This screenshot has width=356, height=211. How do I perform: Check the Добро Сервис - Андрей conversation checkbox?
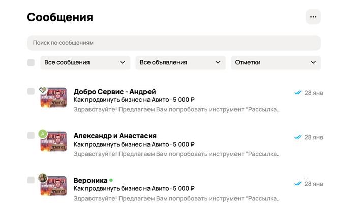coord(31,92)
